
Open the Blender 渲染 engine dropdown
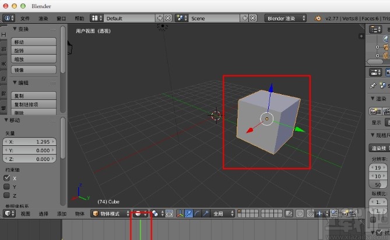pyautogui.click(x=285, y=18)
